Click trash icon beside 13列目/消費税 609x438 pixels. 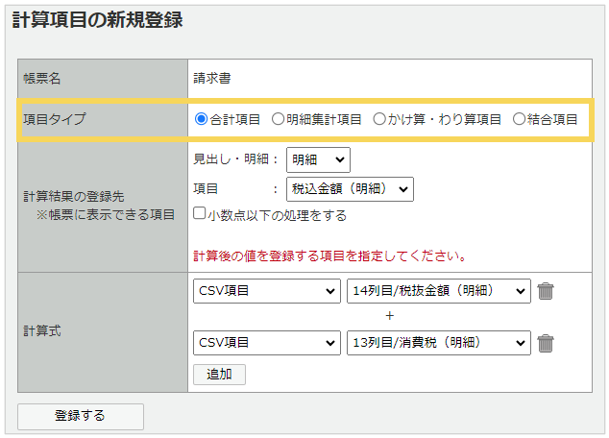(546, 342)
